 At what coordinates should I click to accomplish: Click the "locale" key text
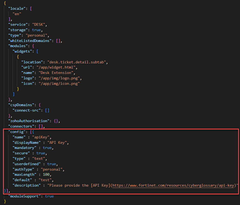(x=17, y=9)
